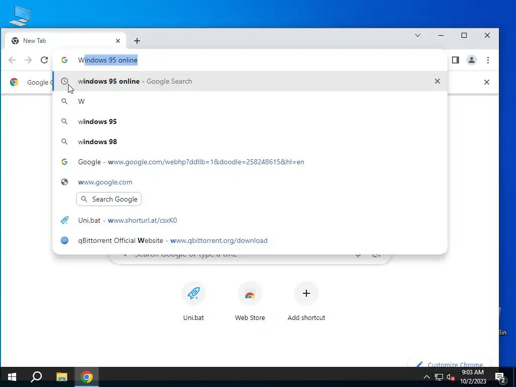
Task: Open the tab search chevron
Action: 418,35
